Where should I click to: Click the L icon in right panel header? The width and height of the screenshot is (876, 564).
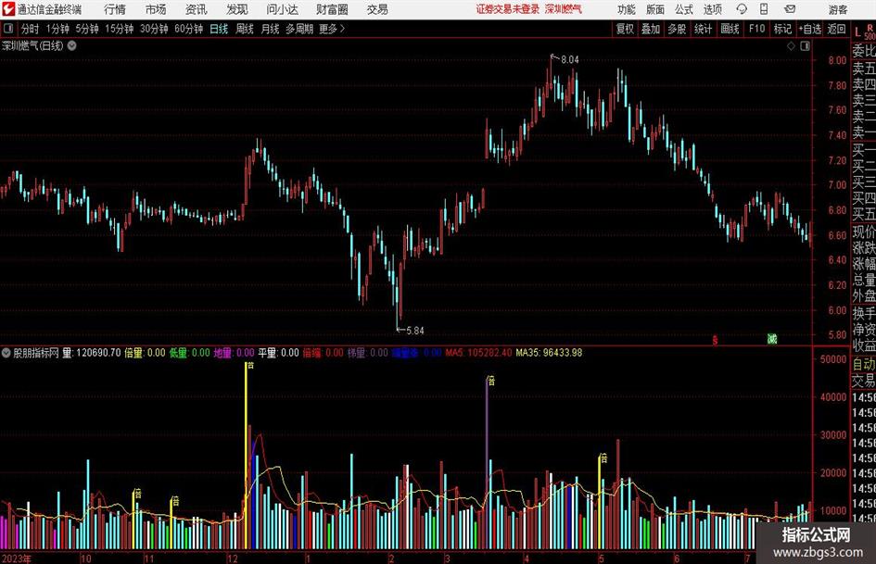click(857, 32)
